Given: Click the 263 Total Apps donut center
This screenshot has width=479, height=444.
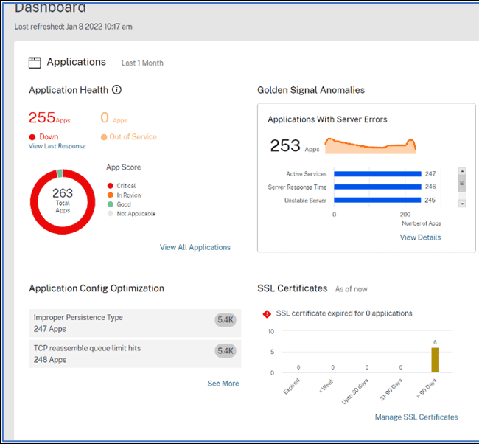Looking at the screenshot, I should 63,201.
